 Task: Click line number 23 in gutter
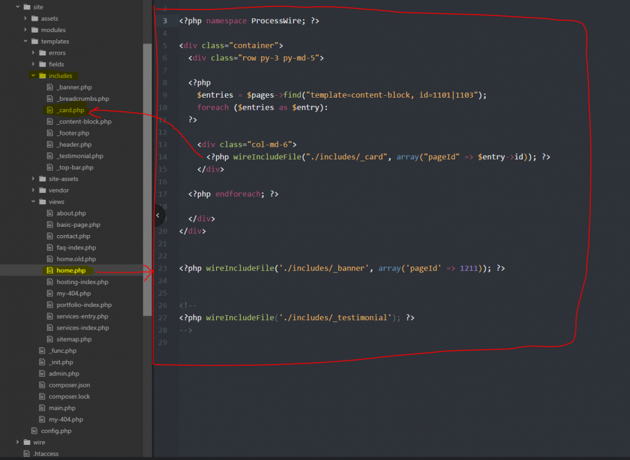[x=163, y=268]
